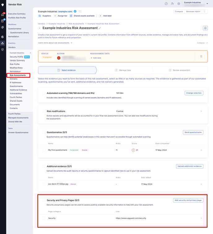Click the Shared assets available icon
The height and width of the screenshot is (234, 213).
point(71,16)
